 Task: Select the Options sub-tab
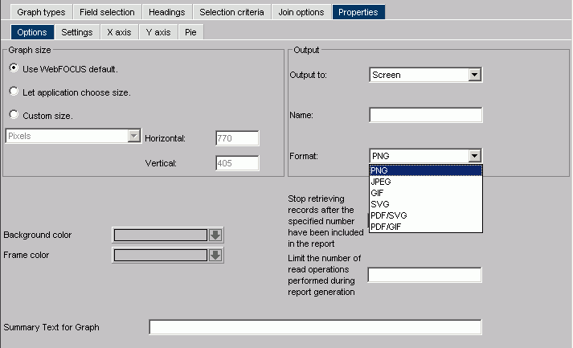coord(32,32)
